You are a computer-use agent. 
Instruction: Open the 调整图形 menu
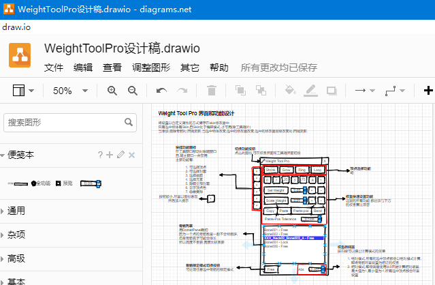pyautogui.click(x=151, y=67)
